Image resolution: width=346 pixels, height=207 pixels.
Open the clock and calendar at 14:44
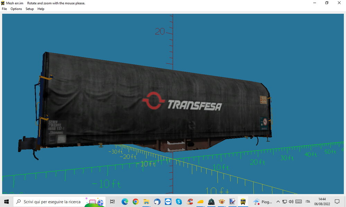(x=322, y=201)
